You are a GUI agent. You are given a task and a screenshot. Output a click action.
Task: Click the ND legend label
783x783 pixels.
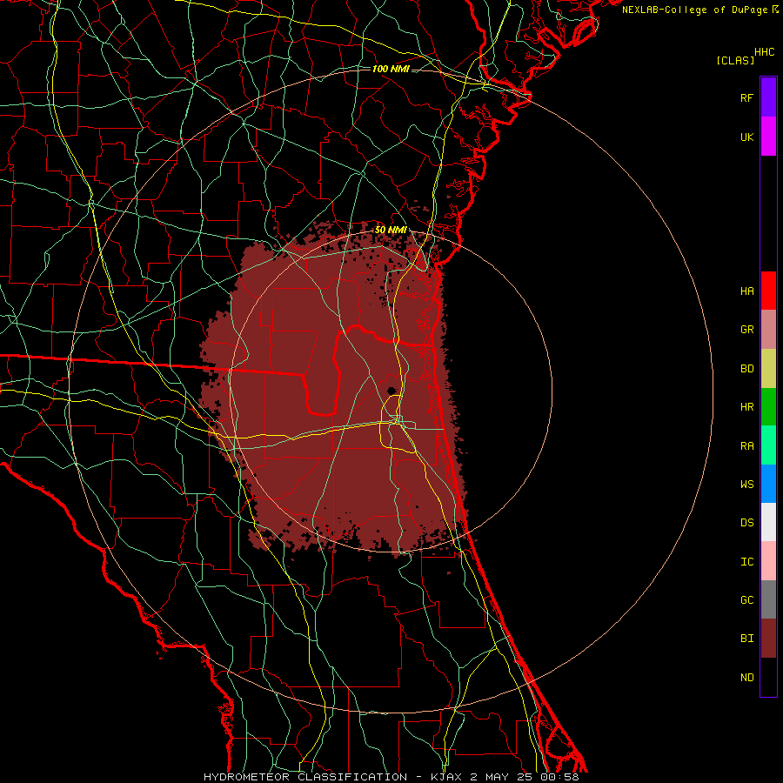click(746, 677)
